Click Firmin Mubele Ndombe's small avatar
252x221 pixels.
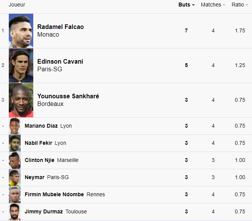tap(15, 195)
